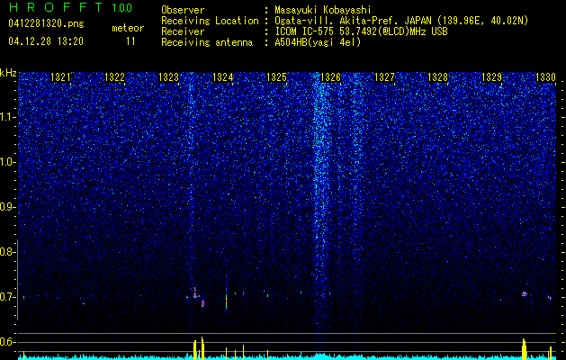Click the date stamp 04.12.28 13:20
The width and height of the screenshot is (566, 360).
tap(46, 41)
